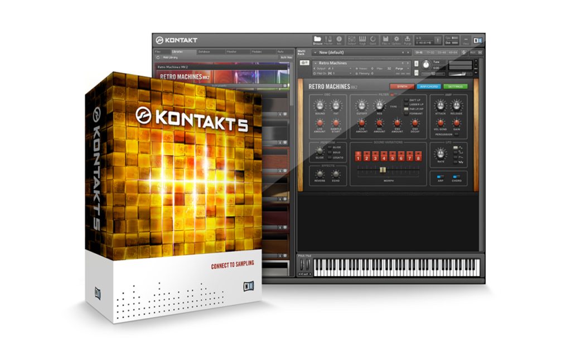Expand the Retro Machines instrument name dropdown
This screenshot has width=571, height=356.
(314, 63)
